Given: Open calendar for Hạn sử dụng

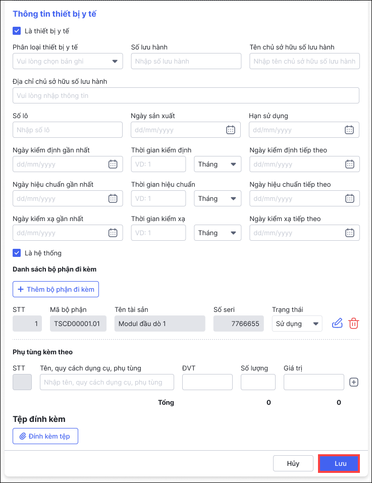Looking at the screenshot, I should point(349,130).
